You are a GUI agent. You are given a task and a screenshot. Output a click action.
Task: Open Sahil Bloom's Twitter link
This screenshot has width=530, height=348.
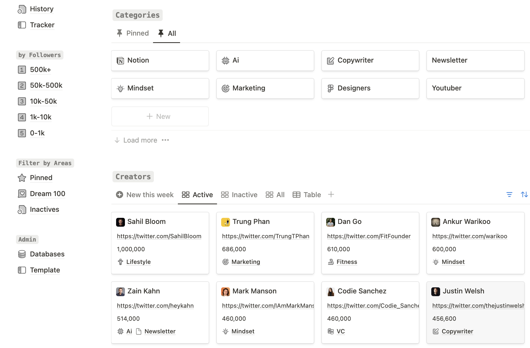[x=159, y=236]
